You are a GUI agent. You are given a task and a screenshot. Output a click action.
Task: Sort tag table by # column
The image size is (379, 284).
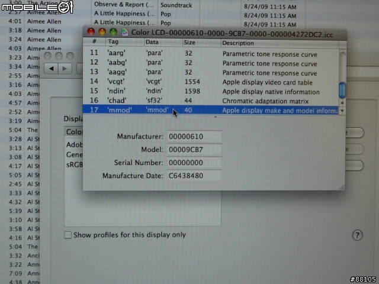[x=94, y=42]
